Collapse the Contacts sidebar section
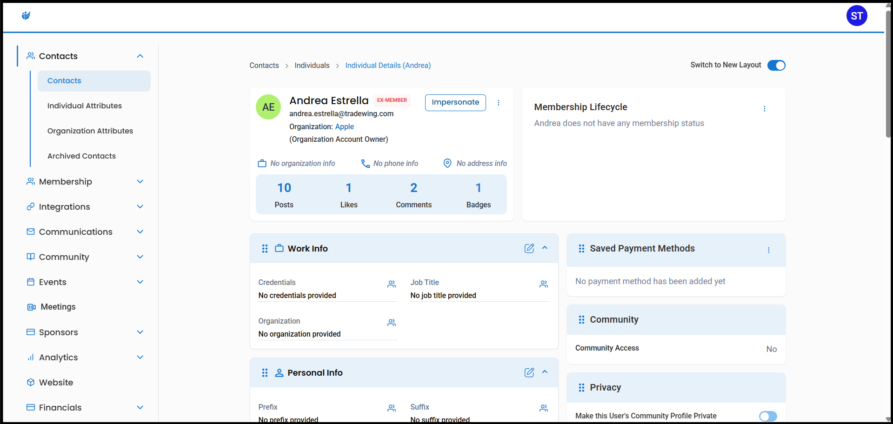Viewport: 893px width, 424px height. tap(140, 56)
